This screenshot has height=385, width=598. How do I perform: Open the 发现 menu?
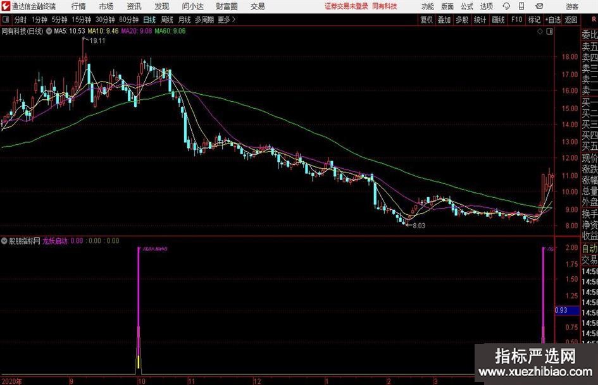coord(162,6)
